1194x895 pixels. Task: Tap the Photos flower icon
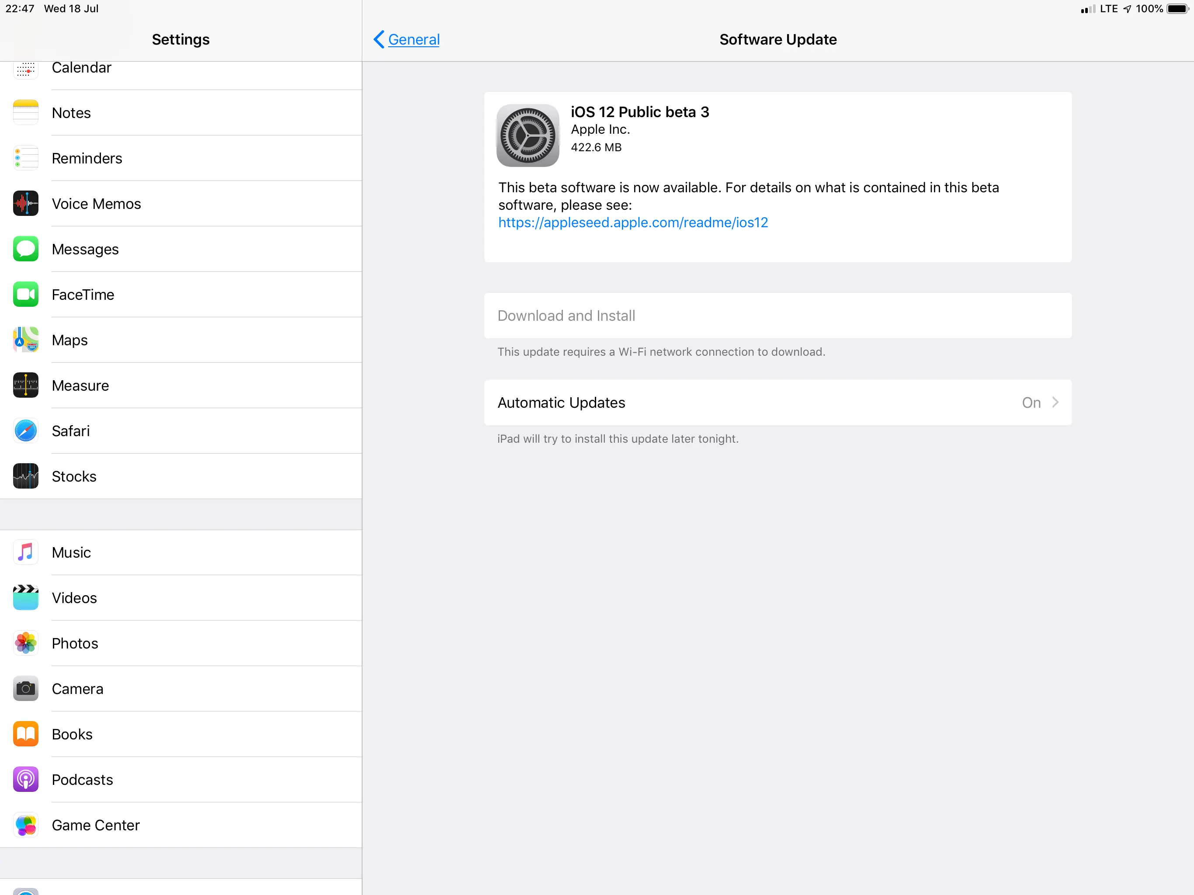(25, 643)
